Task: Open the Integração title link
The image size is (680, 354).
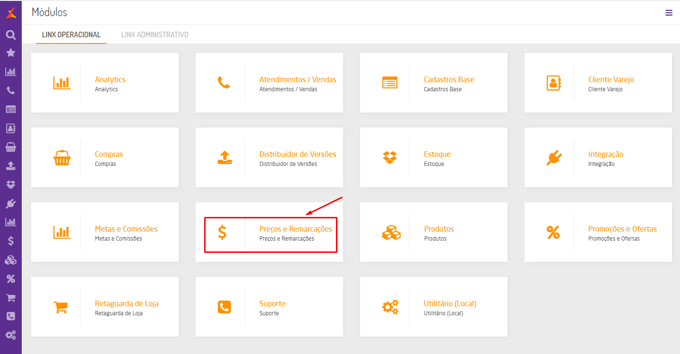Action: coord(606,154)
